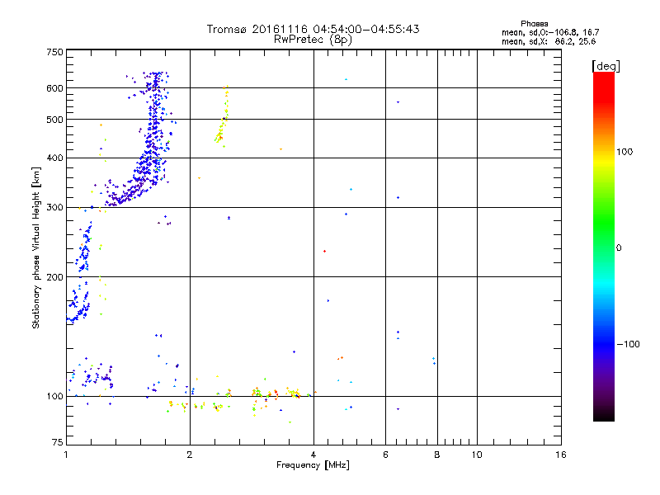Click the red data point near 4 MHz, 230 km

[x=324, y=252]
